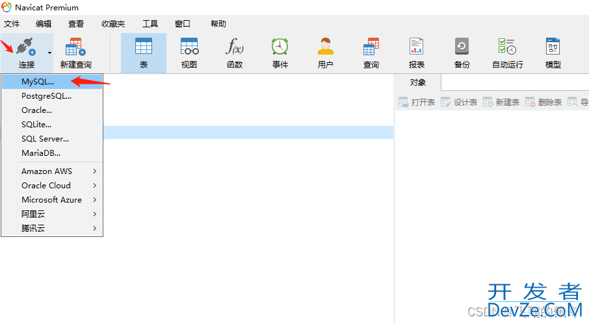589x324 pixels.
Task: Click the User (用户) icon
Action: [325, 47]
